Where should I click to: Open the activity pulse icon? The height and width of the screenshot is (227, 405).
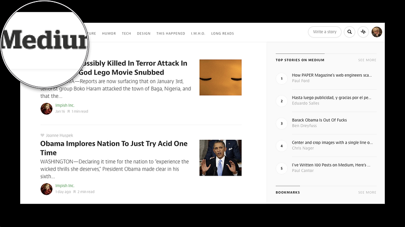coord(363,32)
